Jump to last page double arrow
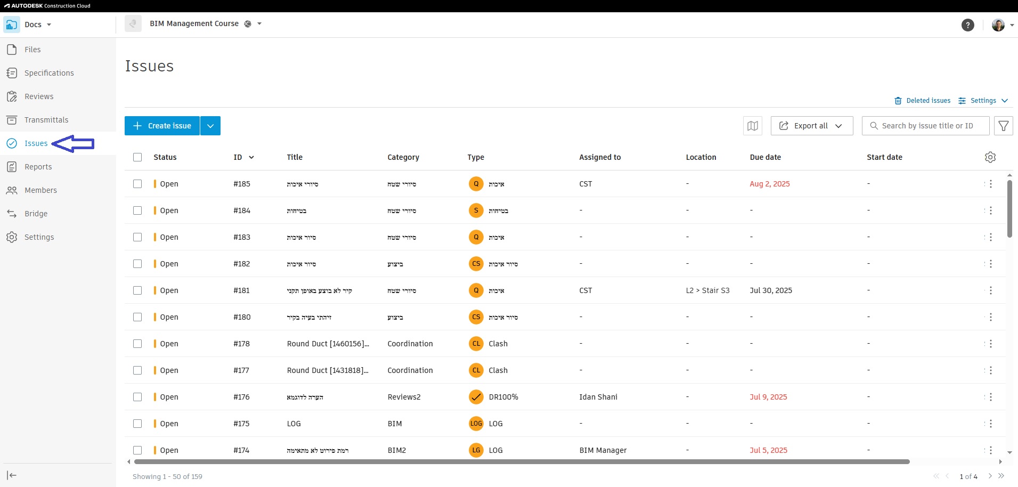Image resolution: width=1018 pixels, height=487 pixels. pos(1001,476)
